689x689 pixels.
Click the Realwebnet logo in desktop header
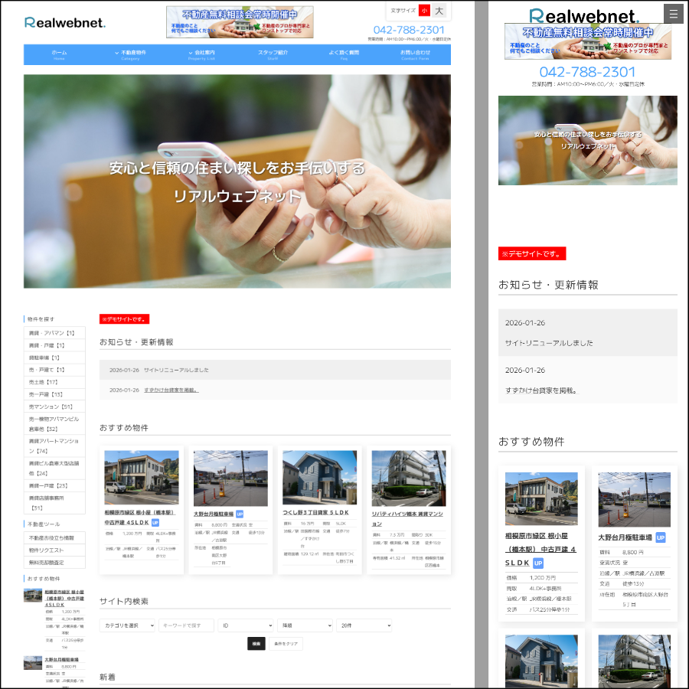pyautogui.click(x=65, y=22)
